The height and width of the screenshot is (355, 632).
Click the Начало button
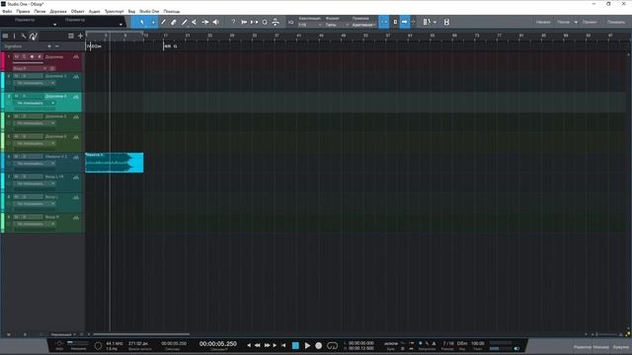click(x=543, y=22)
